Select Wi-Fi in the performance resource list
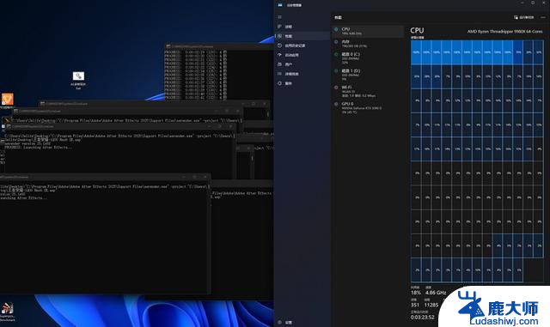550x327 pixels. point(368,91)
